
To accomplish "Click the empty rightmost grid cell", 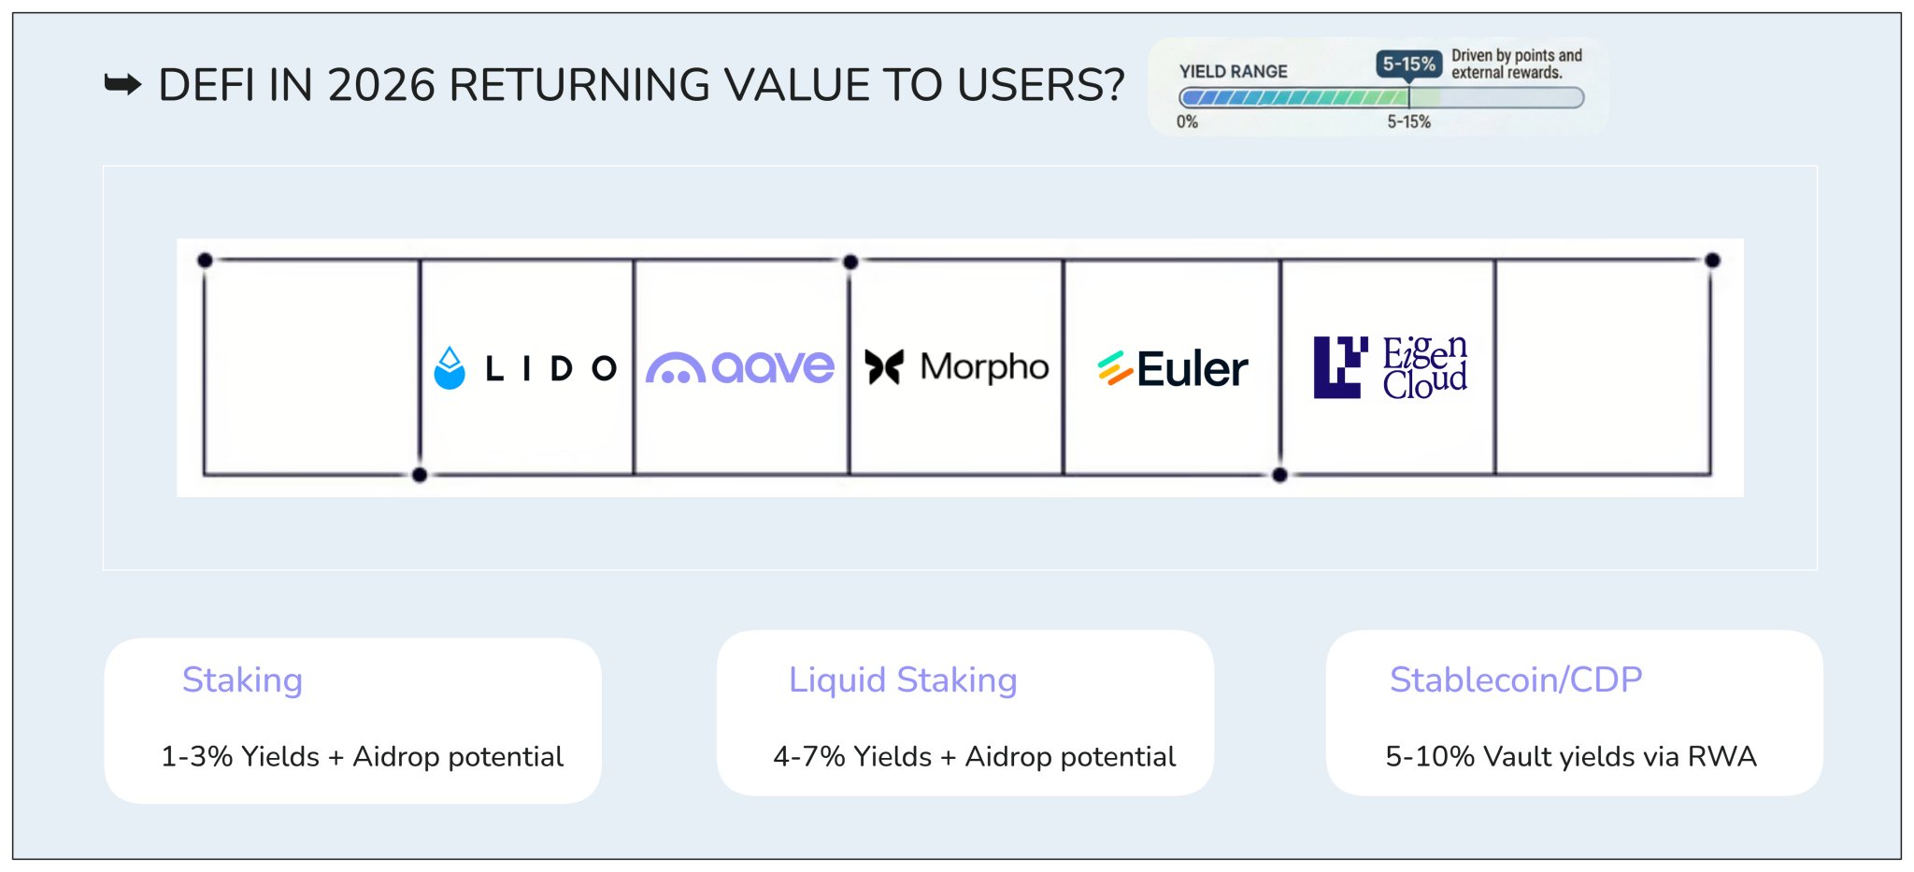I will (x=1602, y=367).
